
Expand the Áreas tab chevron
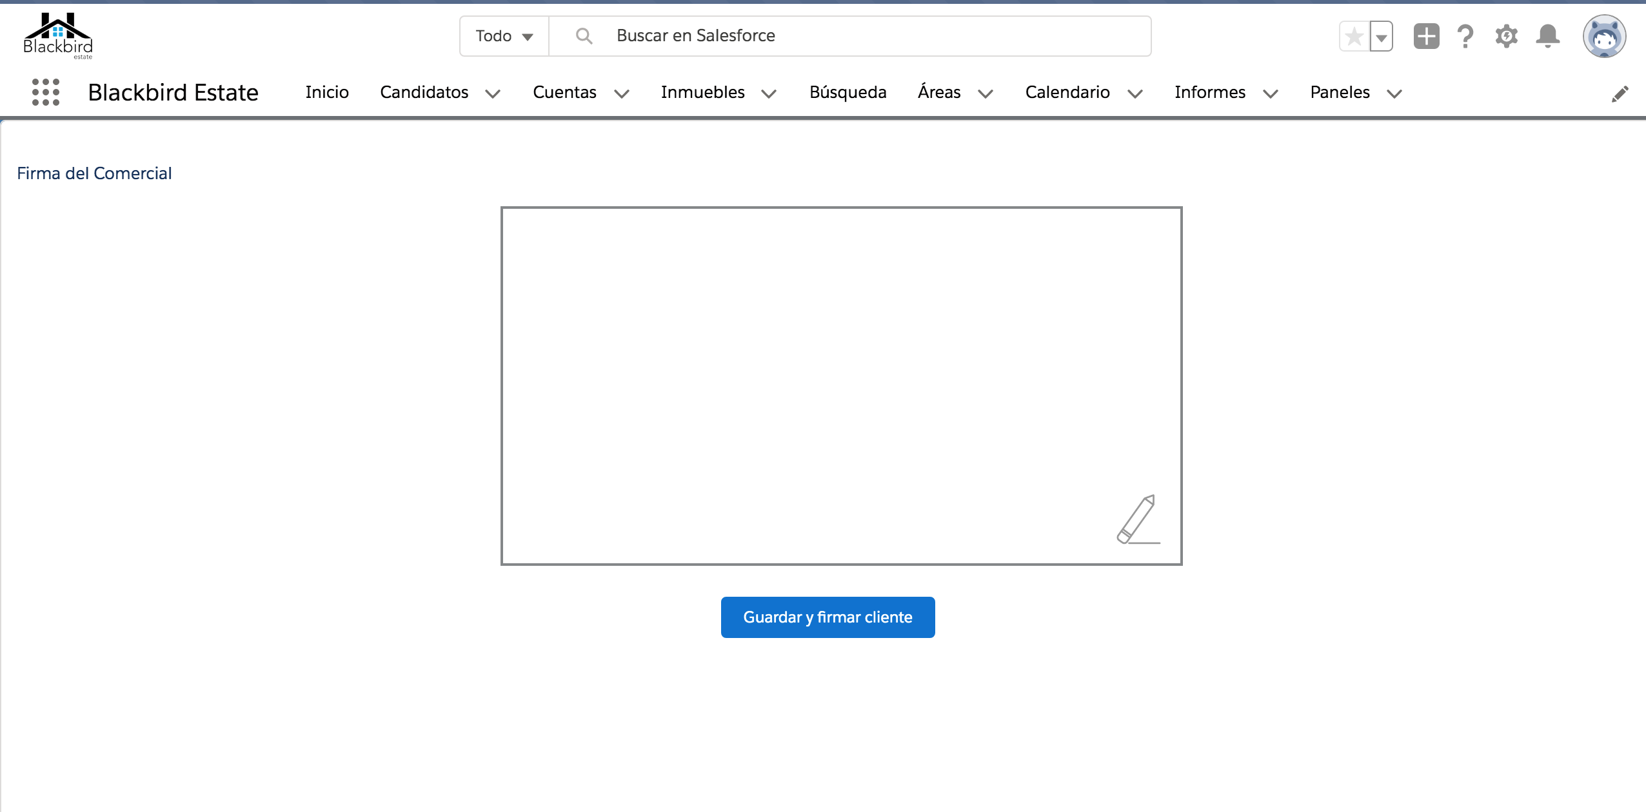[x=986, y=94]
